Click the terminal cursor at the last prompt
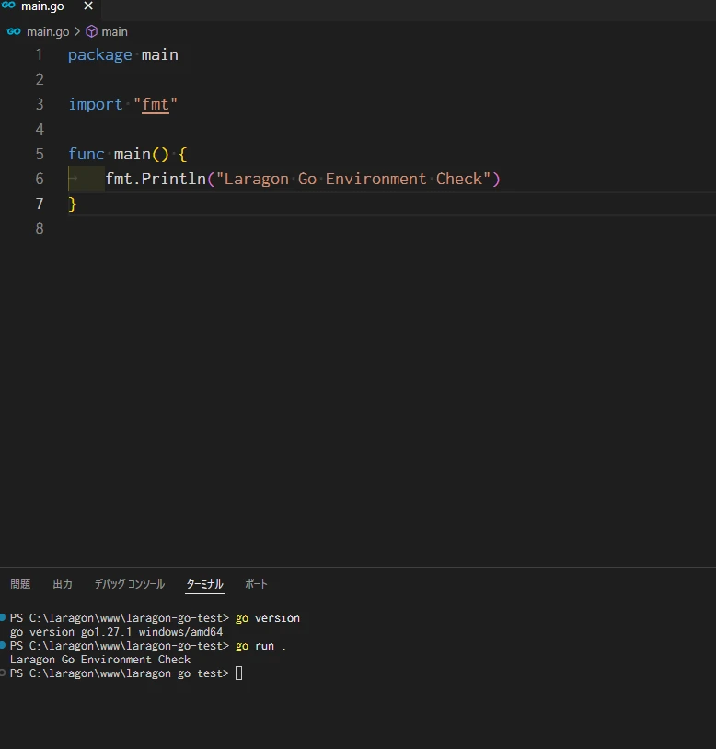Screen dimensions: 716x749 point(239,673)
